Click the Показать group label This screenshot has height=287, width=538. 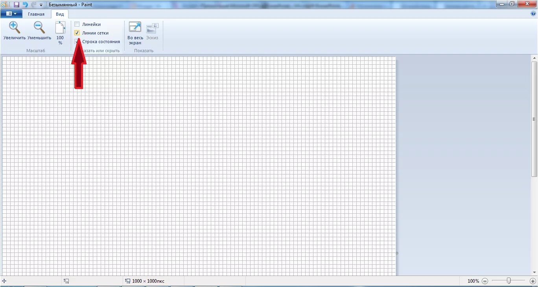click(x=144, y=51)
